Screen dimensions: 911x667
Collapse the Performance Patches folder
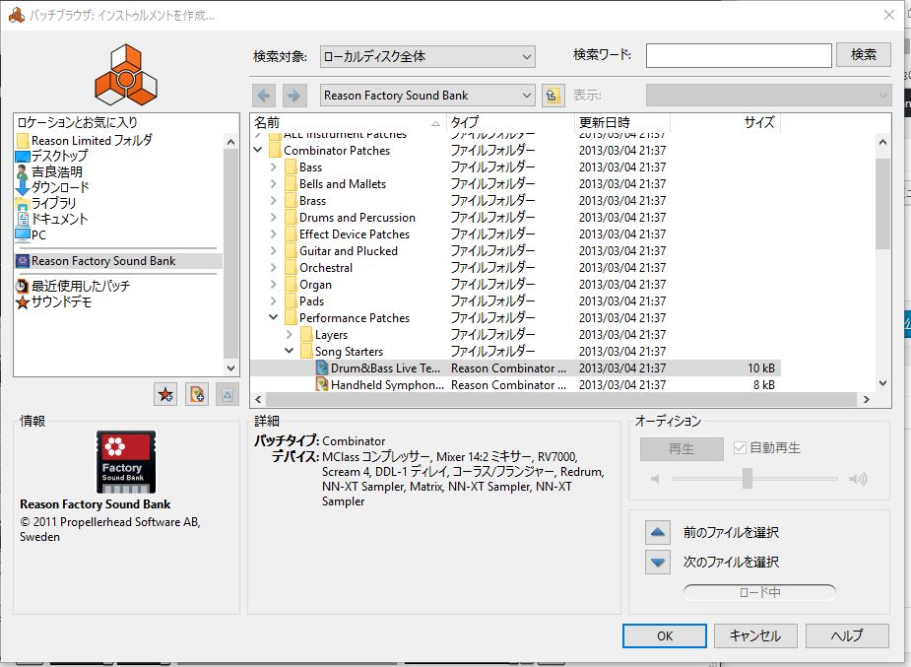click(273, 317)
